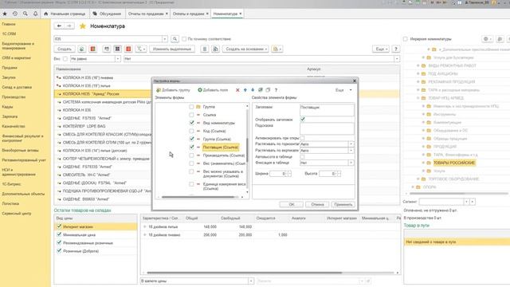Open Растягивать по горизонтали dropdown
The width and height of the screenshot is (510, 287).
tap(351, 144)
